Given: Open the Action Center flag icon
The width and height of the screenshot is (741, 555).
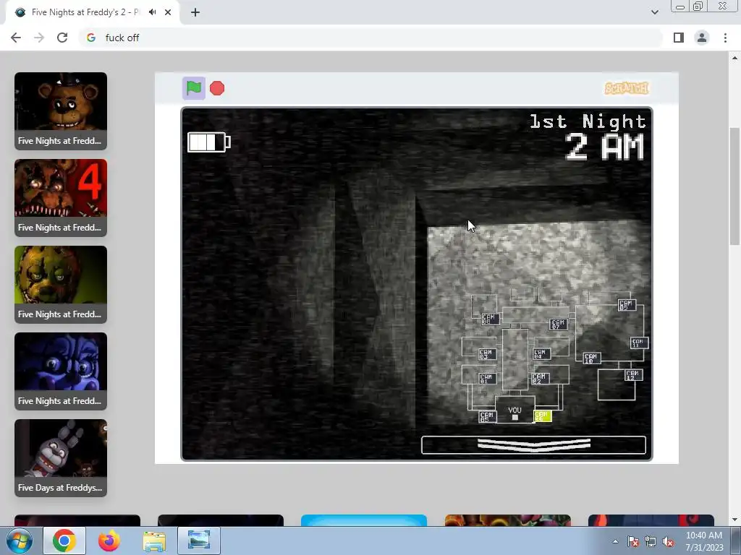Looking at the screenshot, I should 633,541.
